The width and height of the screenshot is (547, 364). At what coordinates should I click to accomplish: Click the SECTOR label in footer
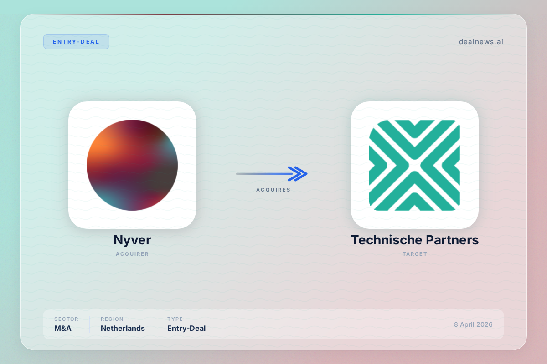(x=66, y=319)
